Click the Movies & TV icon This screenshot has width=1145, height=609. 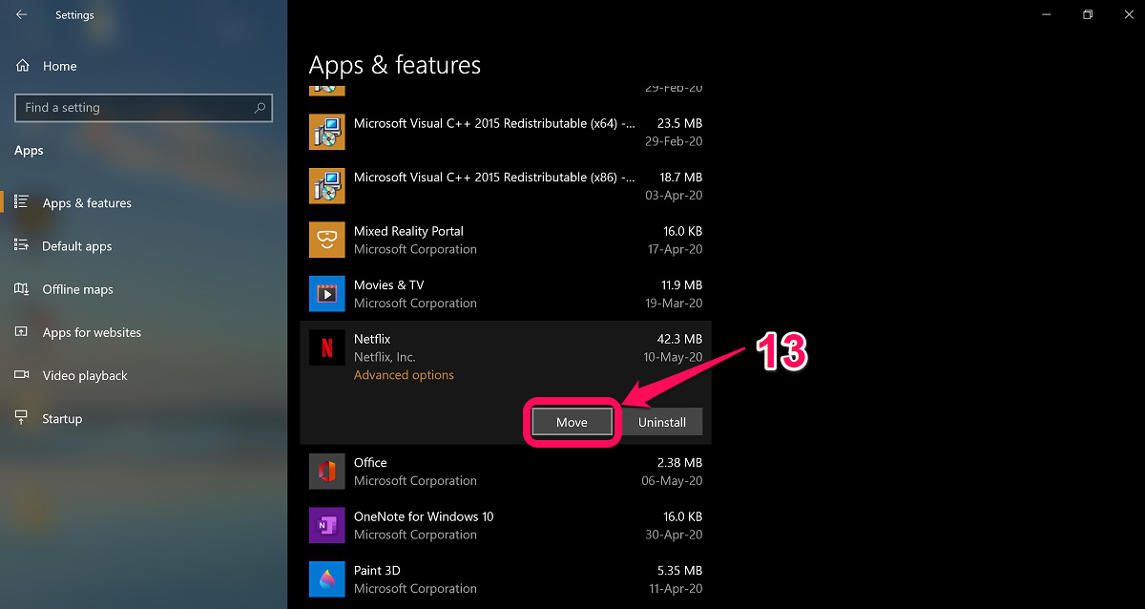[326, 294]
